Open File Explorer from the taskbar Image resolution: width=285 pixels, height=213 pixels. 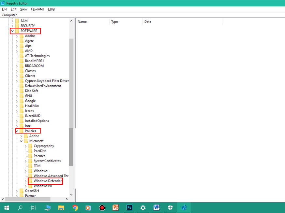[x=61, y=207]
